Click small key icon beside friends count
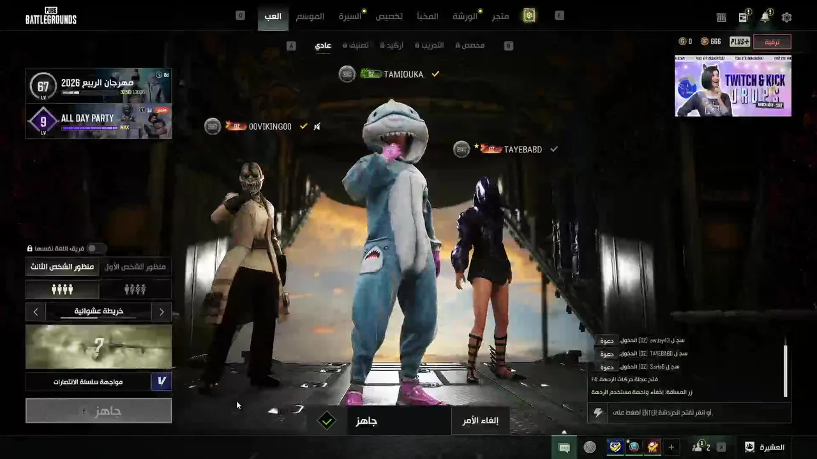817x459 pixels. coord(721,448)
